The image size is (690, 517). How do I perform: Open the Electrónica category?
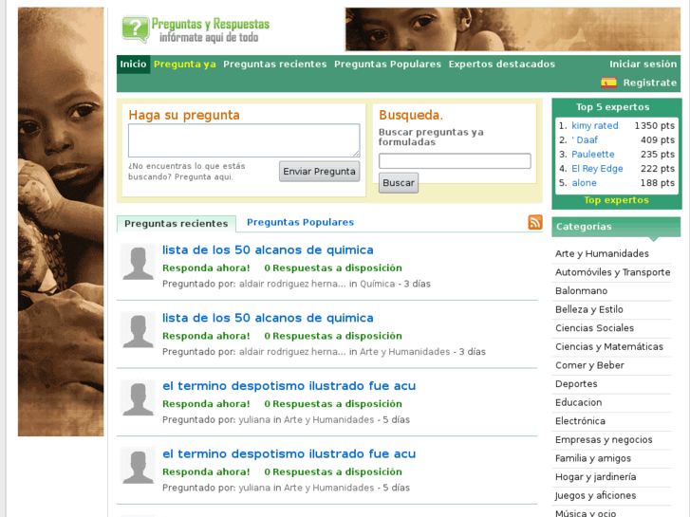[x=581, y=421]
